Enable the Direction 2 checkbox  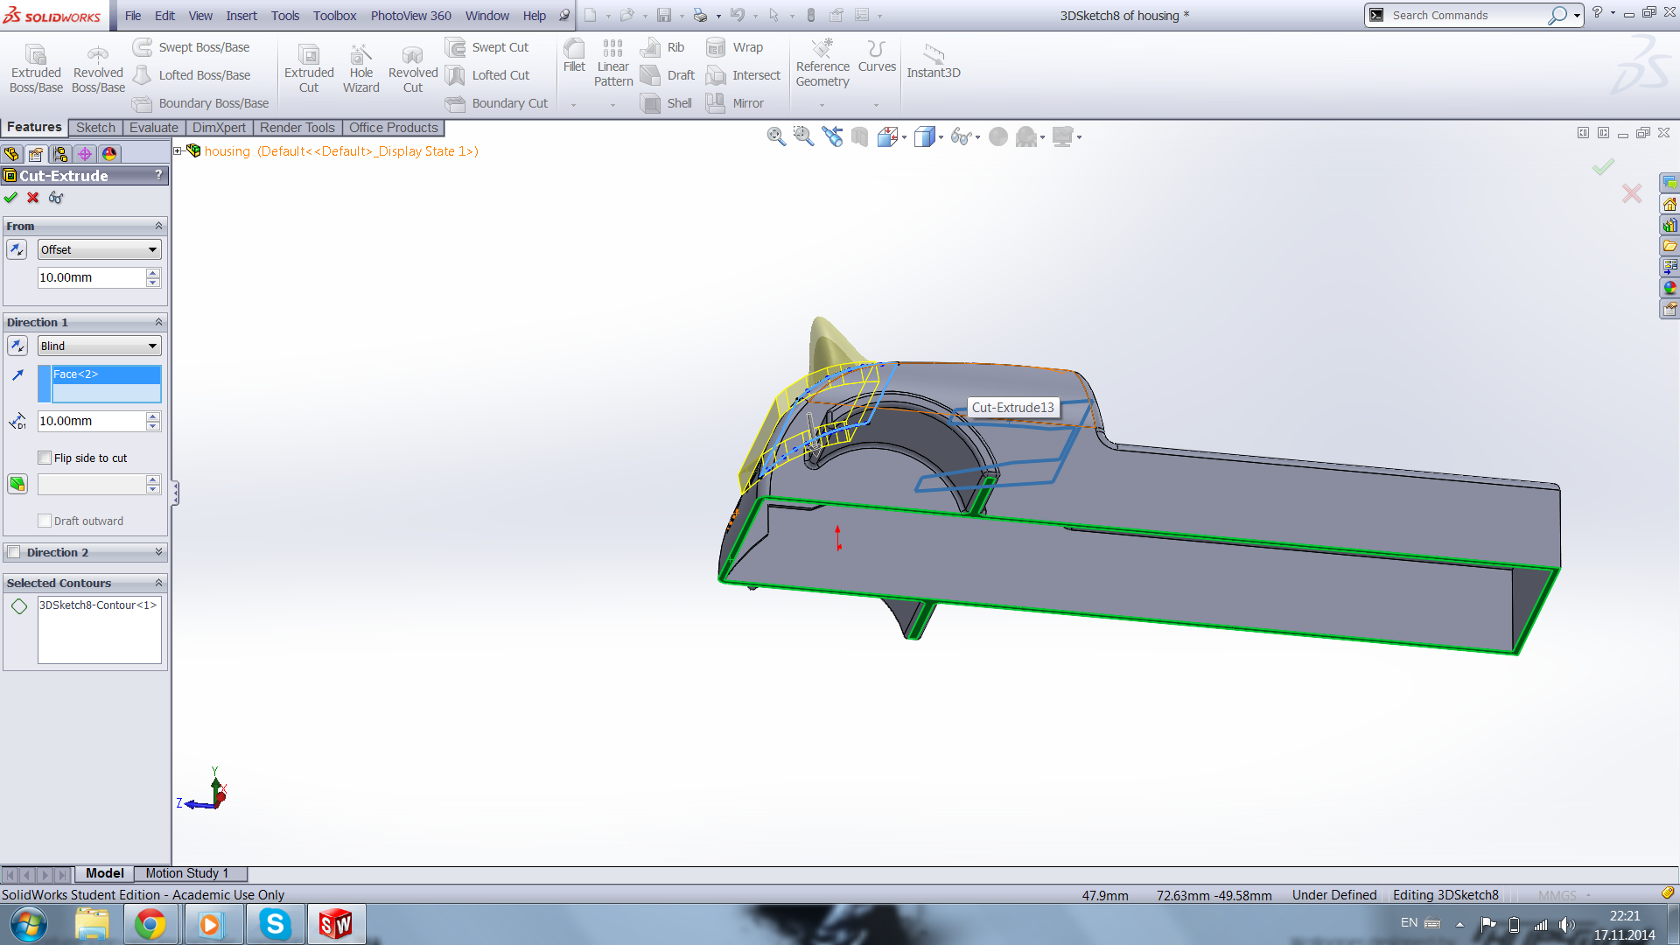(x=14, y=552)
